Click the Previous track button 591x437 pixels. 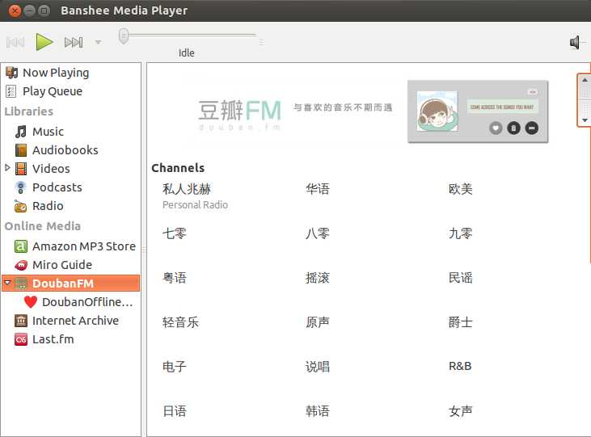point(15,42)
